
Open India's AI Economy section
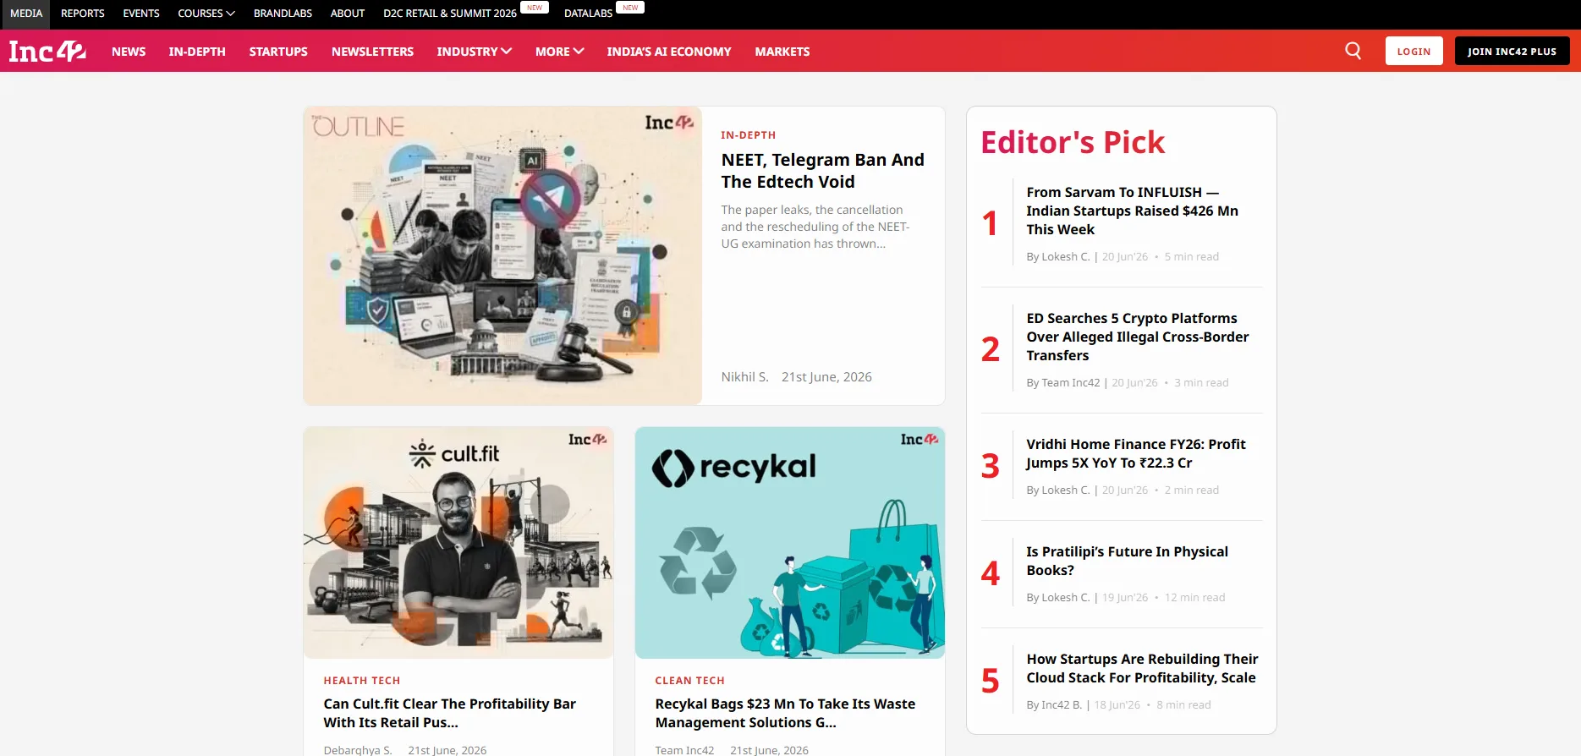click(x=669, y=52)
